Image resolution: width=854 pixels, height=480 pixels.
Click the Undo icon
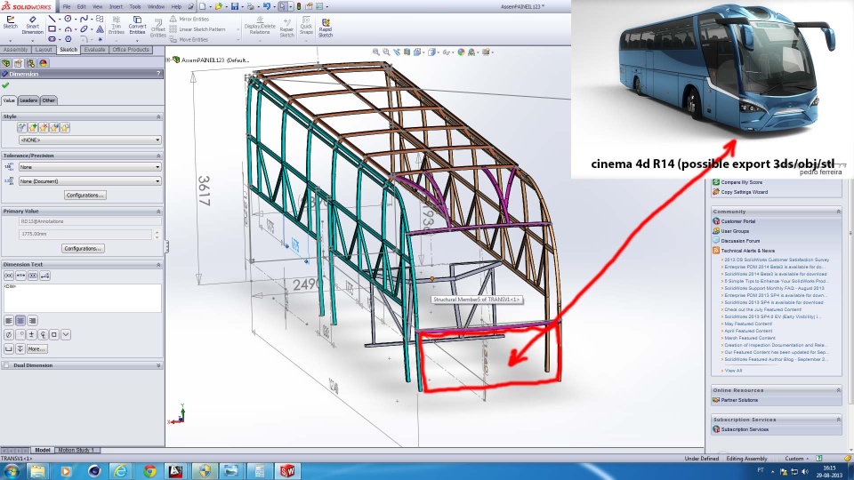267,6
